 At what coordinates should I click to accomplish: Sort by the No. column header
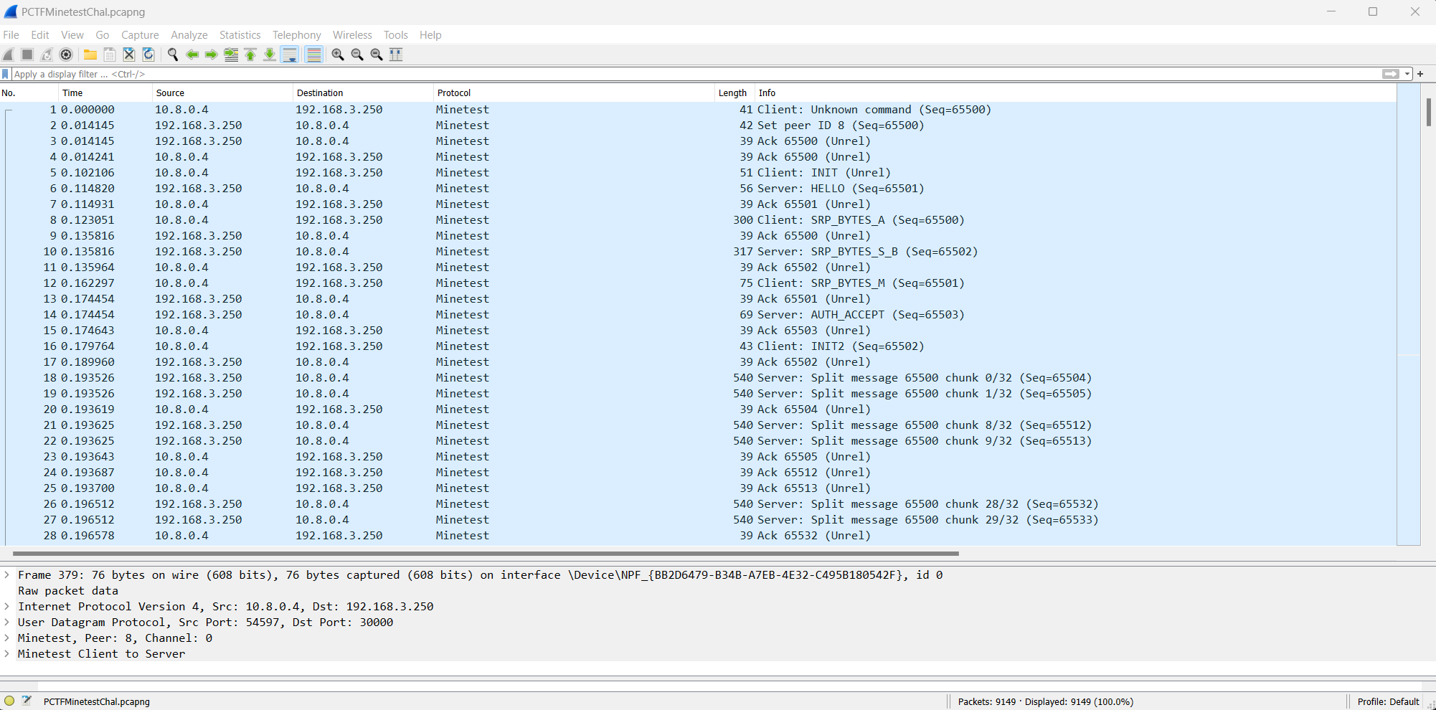[x=29, y=93]
